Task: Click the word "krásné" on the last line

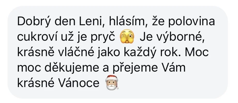Action: click(x=36, y=83)
